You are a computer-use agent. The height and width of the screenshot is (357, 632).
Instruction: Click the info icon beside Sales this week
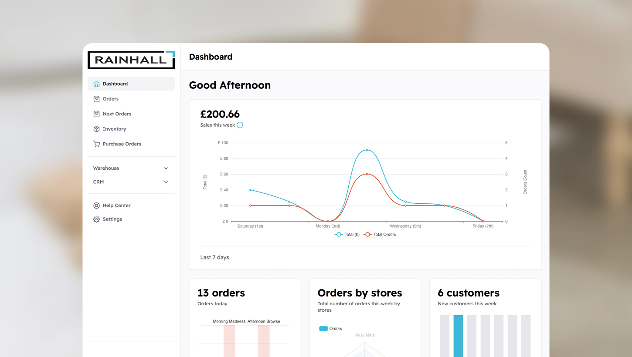point(240,125)
